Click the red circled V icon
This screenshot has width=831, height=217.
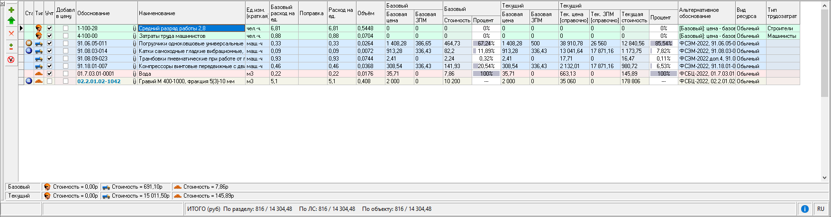[x=11, y=60]
